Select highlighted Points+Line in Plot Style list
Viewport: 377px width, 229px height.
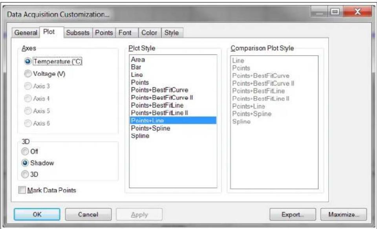(173, 121)
